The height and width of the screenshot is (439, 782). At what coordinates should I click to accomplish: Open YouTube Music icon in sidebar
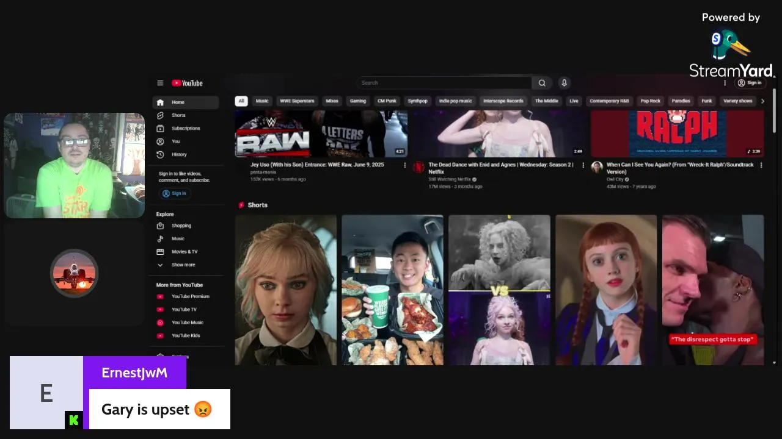tap(160, 323)
